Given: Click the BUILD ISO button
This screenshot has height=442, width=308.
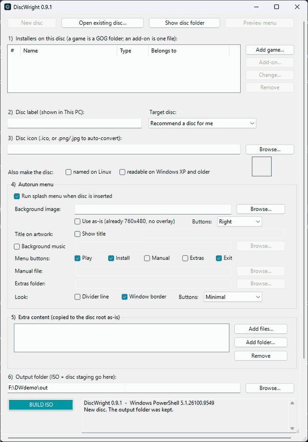Looking at the screenshot, I should (x=41, y=405).
